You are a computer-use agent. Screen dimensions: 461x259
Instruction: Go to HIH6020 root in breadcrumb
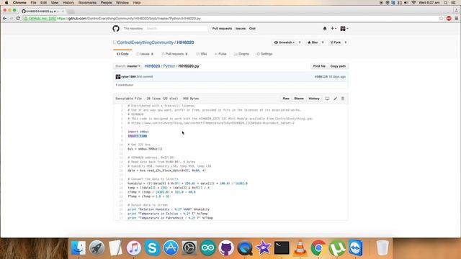pyautogui.click(x=152, y=66)
